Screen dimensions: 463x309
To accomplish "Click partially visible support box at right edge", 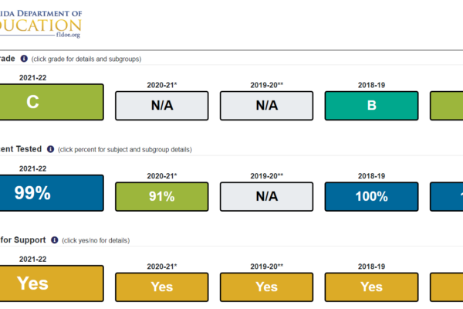I will click(x=447, y=287).
